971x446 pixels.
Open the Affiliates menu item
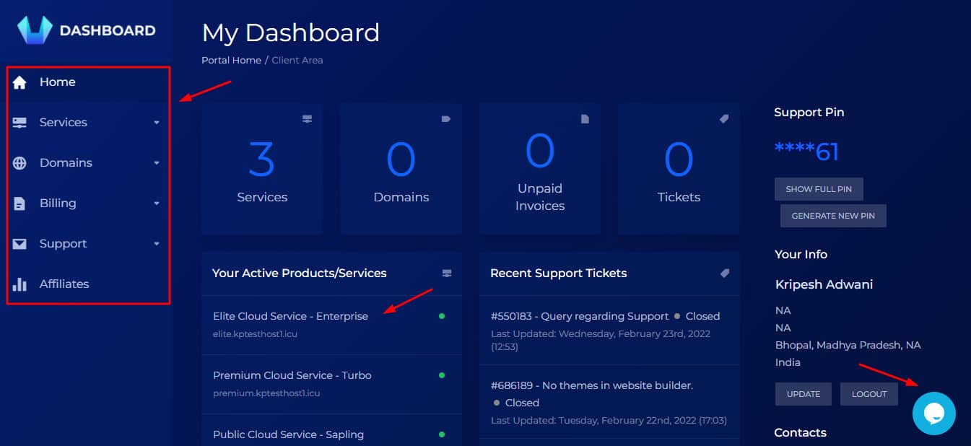tap(64, 284)
